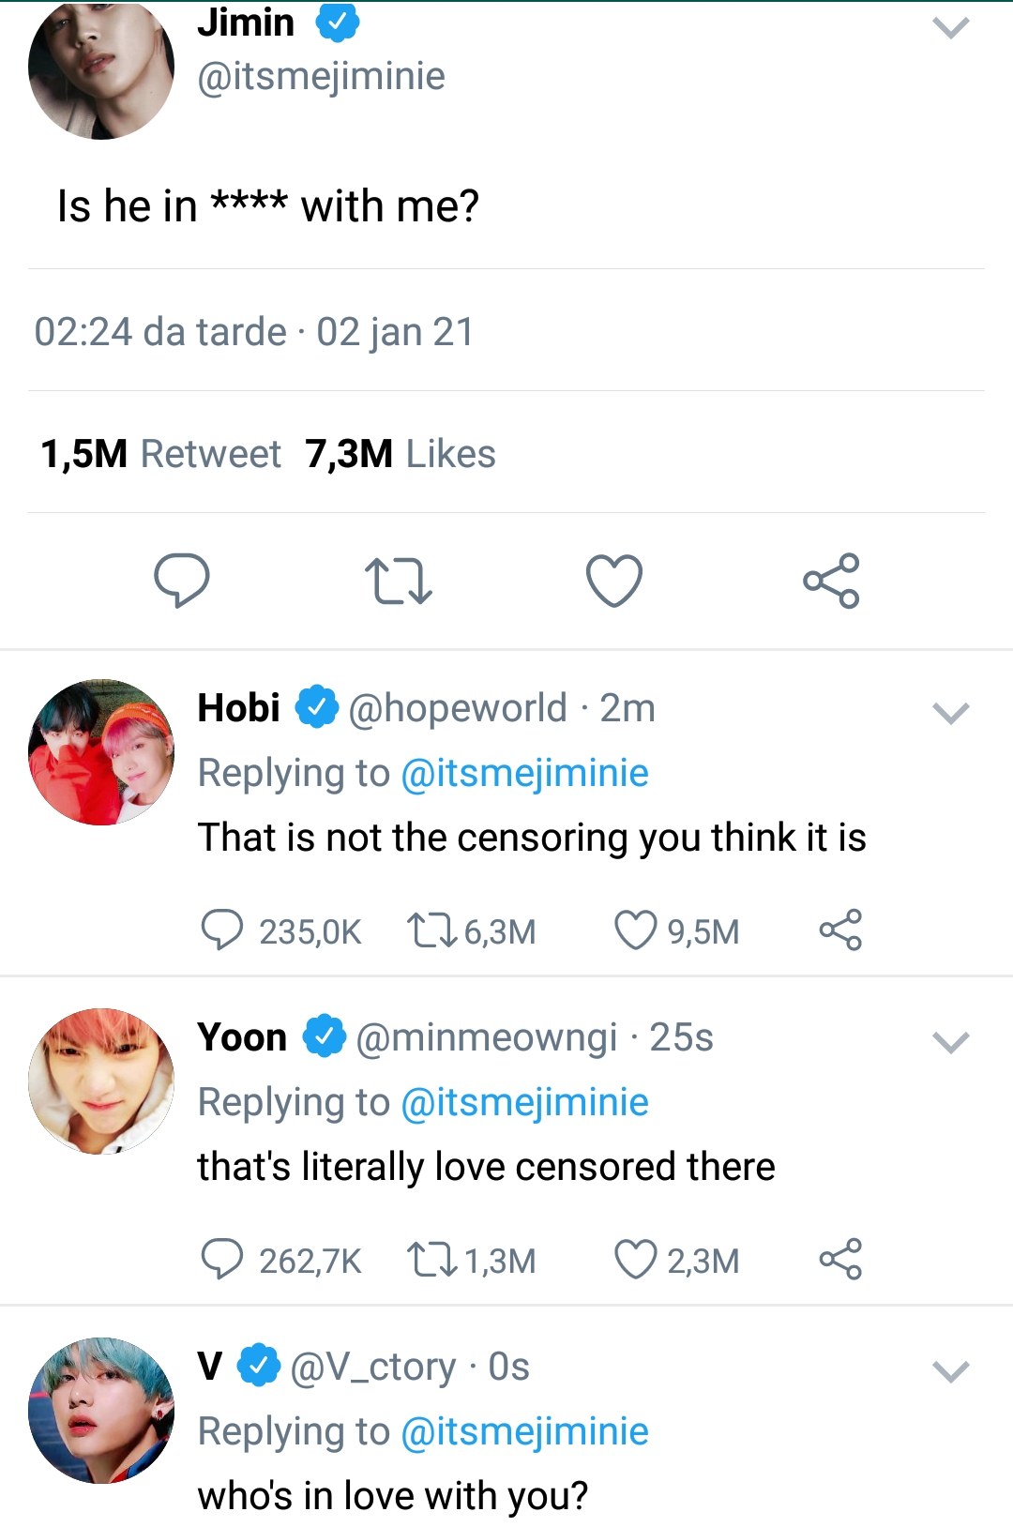1013x1527 pixels.
Task: Like Hobi's reply tweet
Action: (x=635, y=930)
